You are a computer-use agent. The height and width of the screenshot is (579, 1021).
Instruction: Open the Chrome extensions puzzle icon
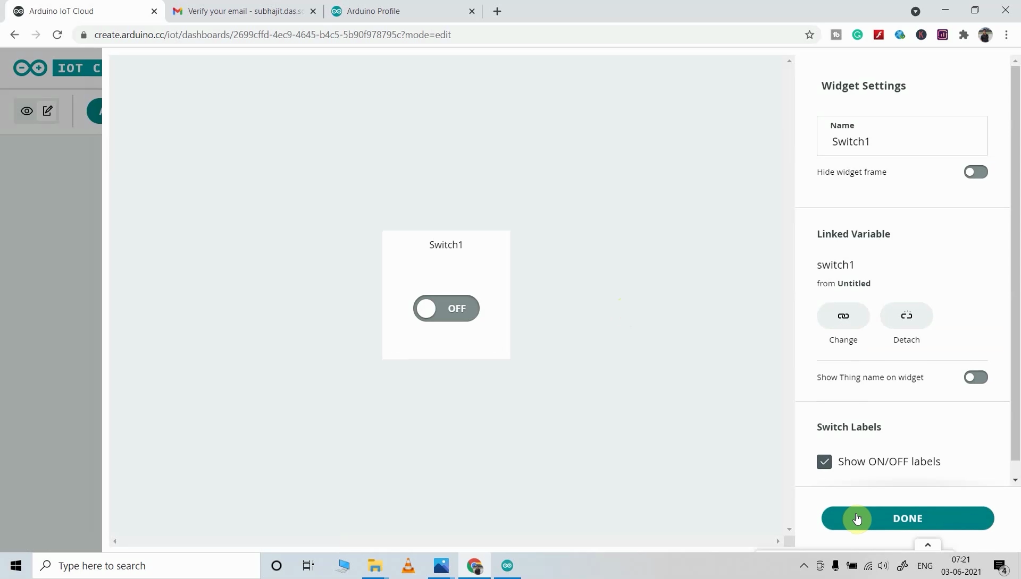click(964, 35)
